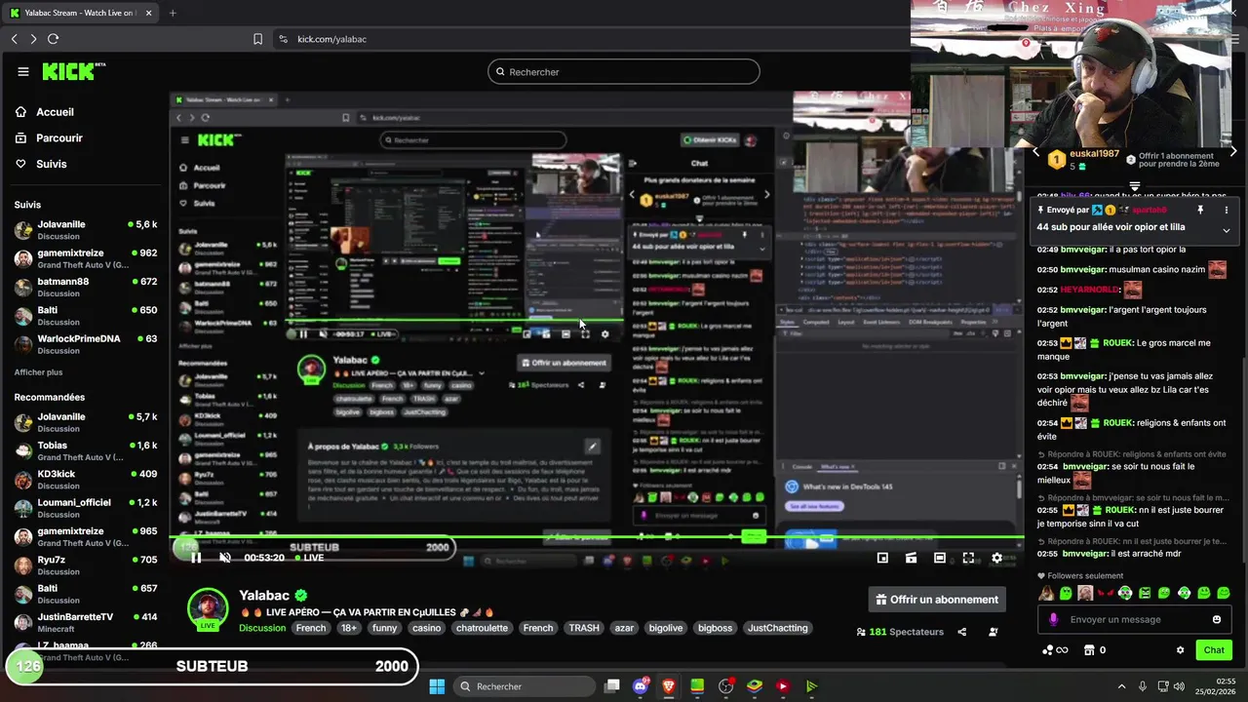Click euskal1987 top gifter name
The height and width of the screenshot is (702, 1248).
click(1095, 154)
